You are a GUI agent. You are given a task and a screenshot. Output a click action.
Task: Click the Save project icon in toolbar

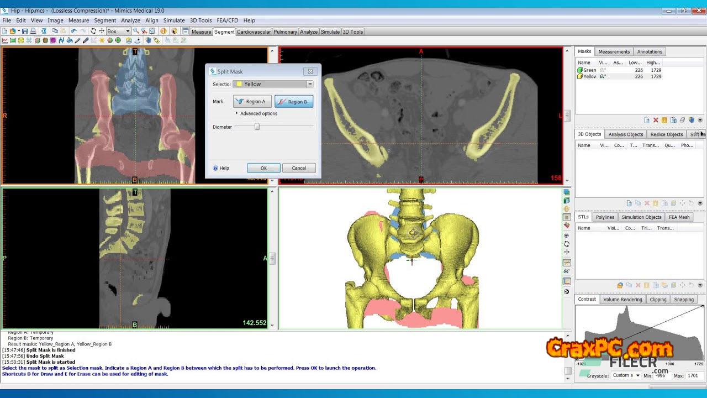coord(25,32)
